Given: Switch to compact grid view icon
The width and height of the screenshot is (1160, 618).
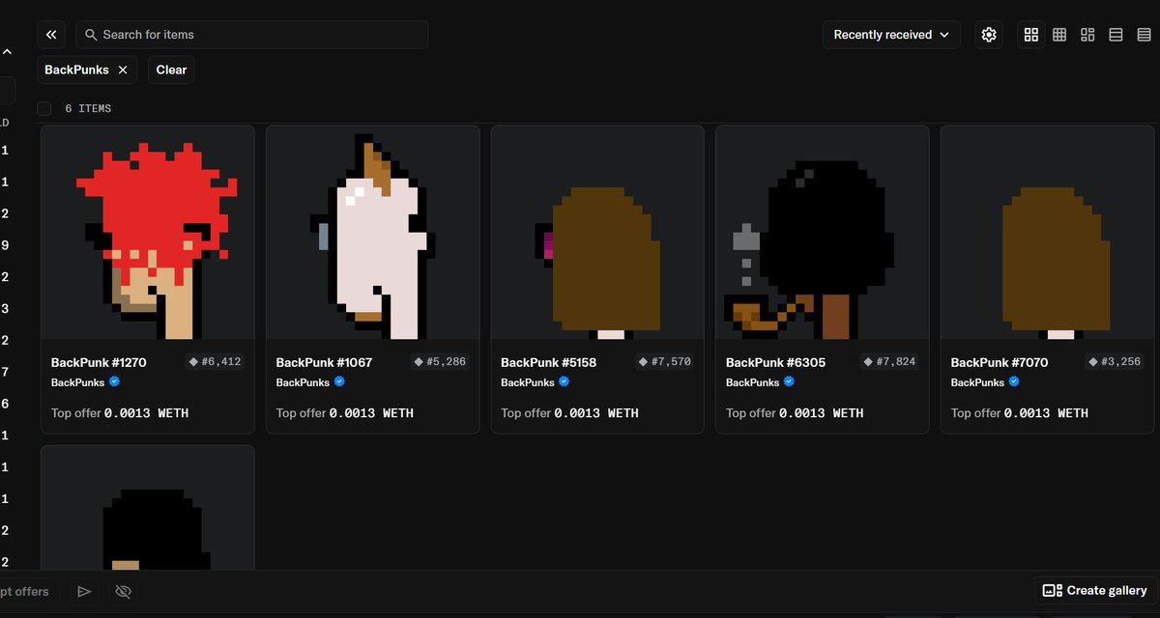Looking at the screenshot, I should coord(1059,35).
